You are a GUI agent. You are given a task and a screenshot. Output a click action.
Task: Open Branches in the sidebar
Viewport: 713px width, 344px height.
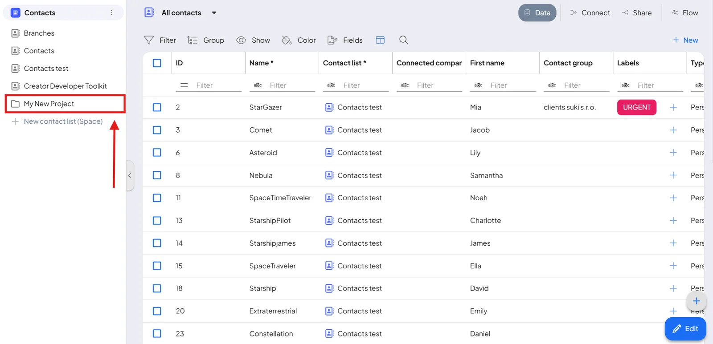point(39,33)
